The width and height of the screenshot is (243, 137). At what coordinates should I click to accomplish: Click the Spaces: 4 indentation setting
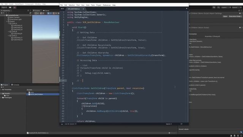point(169,124)
